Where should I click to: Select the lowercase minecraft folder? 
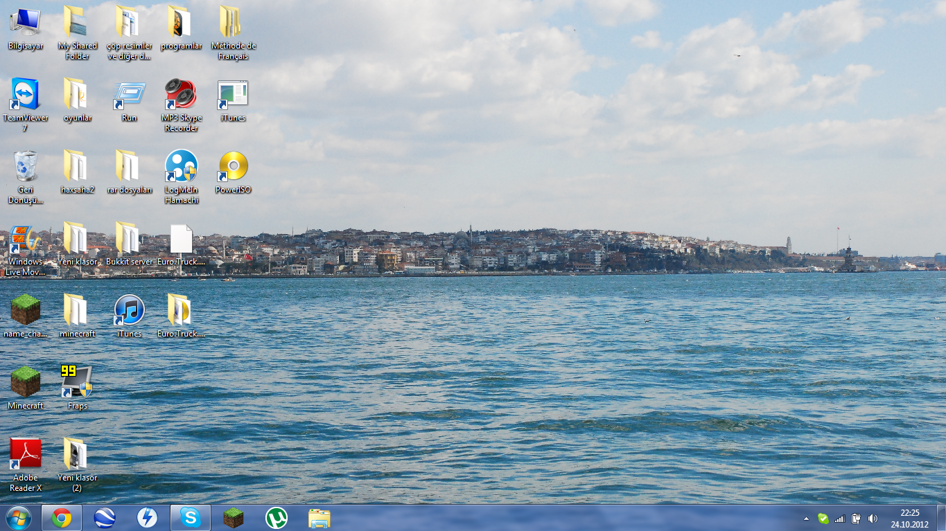[78, 316]
